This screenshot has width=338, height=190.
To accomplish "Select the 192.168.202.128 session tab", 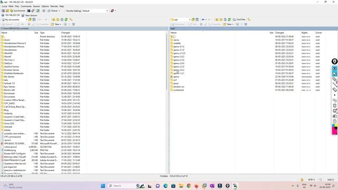I will coord(11,15).
